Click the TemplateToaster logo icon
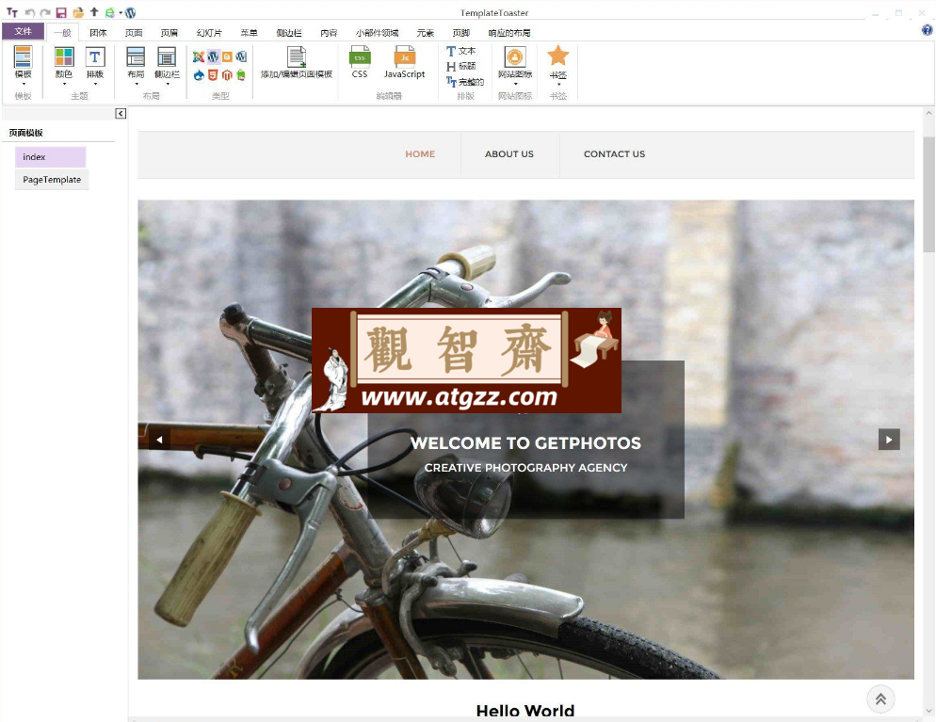The height and width of the screenshot is (722, 936). pyautogui.click(x=12, y=12)
